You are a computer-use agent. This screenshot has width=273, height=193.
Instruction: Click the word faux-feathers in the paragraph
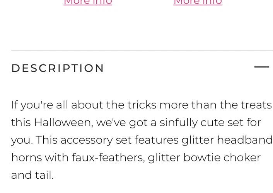[108, 158]
